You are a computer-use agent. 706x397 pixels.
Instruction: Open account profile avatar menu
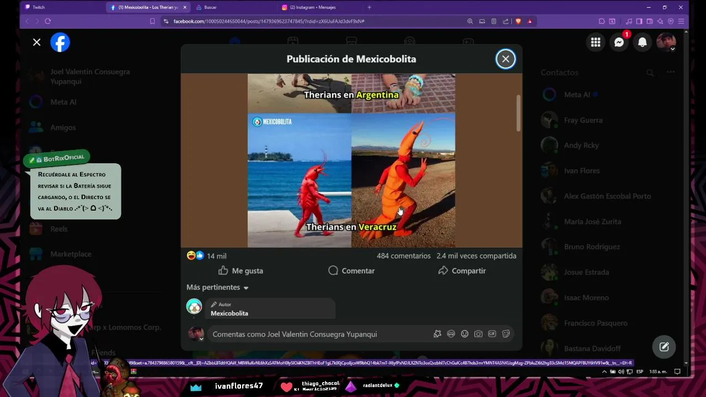pyautogui.click(x=666, y=42)
